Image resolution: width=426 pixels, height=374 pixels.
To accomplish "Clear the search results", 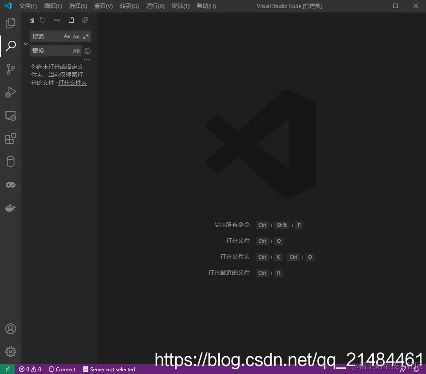I will [x=57, y=20].
